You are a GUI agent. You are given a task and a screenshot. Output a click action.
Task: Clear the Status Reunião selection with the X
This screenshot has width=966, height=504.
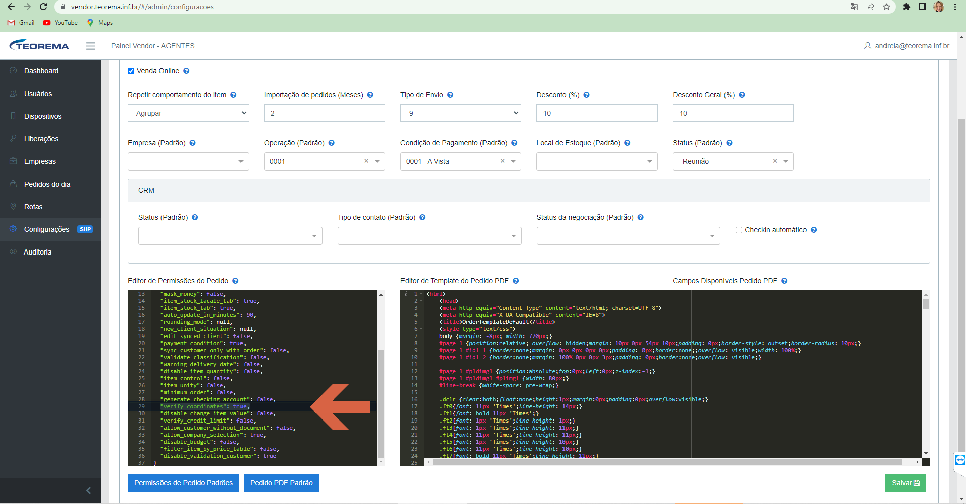click(775, 161)
